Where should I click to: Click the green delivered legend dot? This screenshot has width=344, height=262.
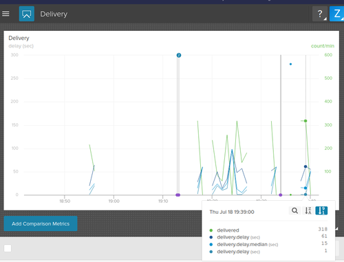[x=211, y=230]
